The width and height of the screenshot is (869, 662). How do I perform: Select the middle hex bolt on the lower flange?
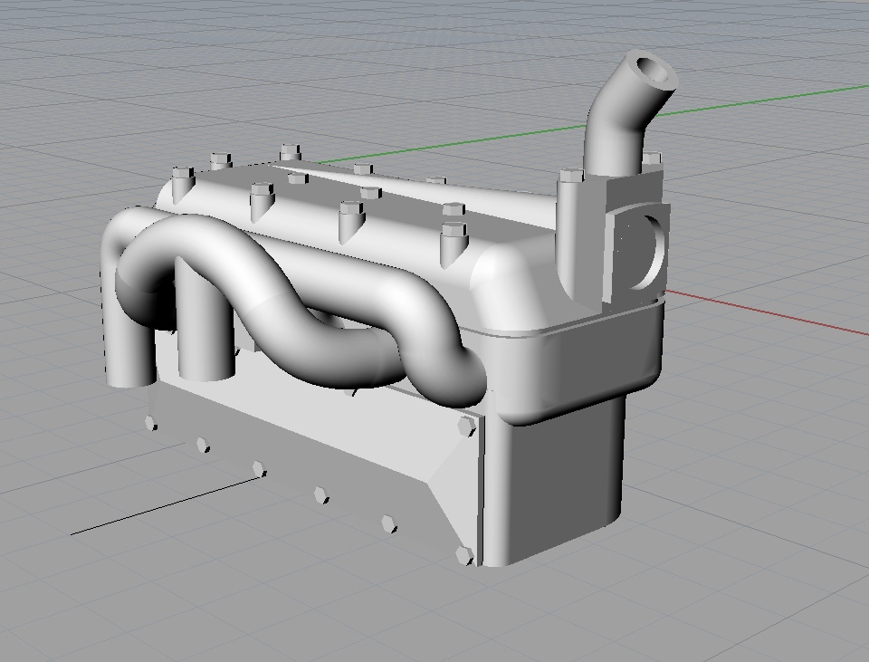click(320, 494)
